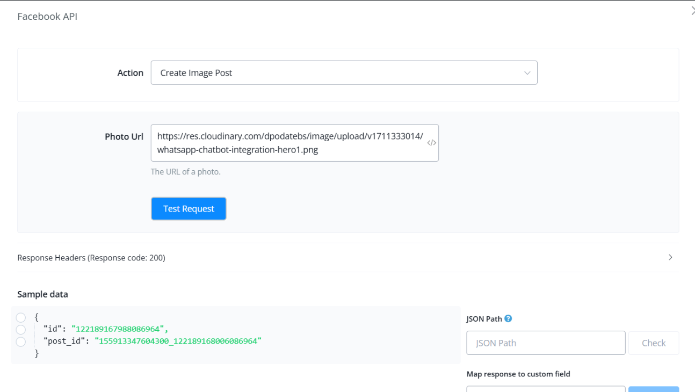Click the Test Request button
Viewport: 695px width, 392px height.
click(x=189, y=209)
